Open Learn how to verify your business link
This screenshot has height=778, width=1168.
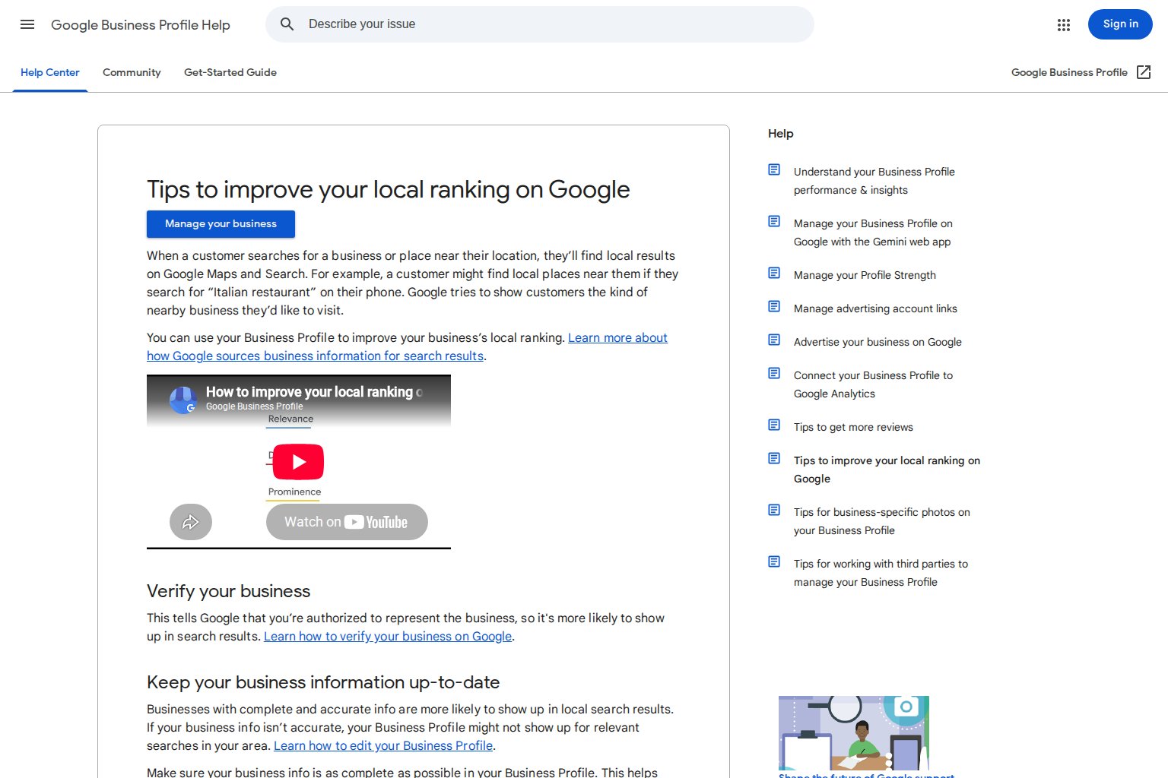388,637
